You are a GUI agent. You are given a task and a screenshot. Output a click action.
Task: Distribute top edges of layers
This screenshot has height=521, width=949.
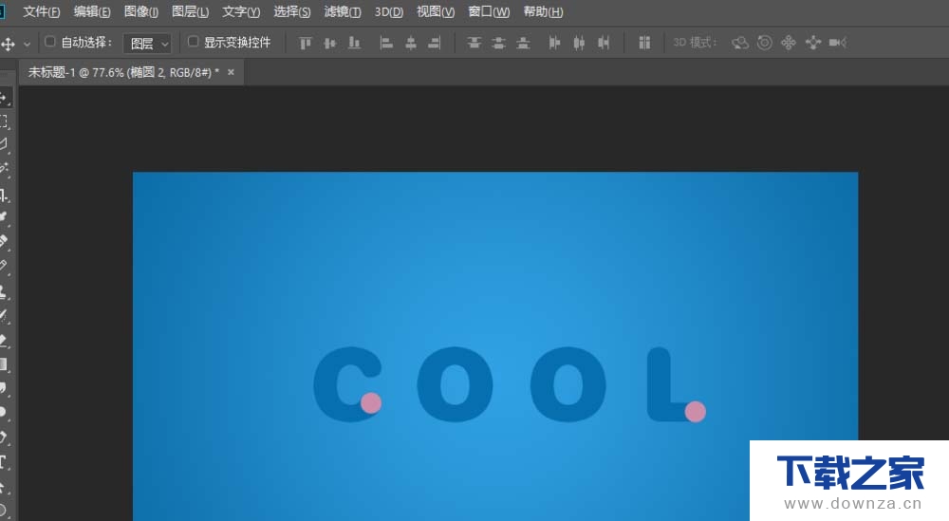coord(474,43)
